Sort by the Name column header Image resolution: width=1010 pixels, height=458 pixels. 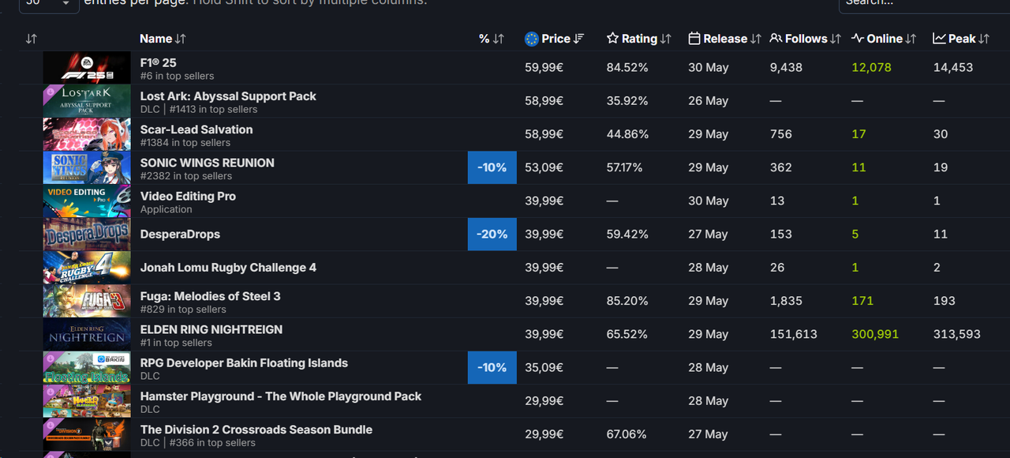click(163, 39)
